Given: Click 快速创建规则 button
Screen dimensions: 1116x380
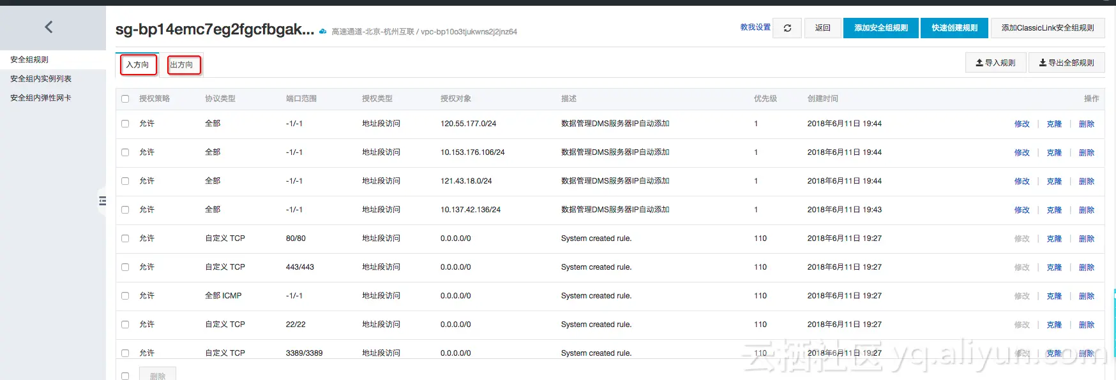Looking at the screenshot, I should pyautogui.click(x=954, y=28).
